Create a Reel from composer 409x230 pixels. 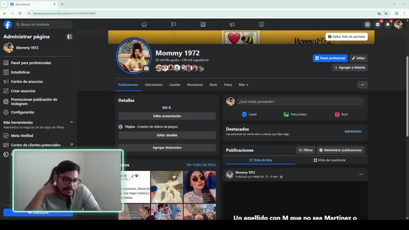point(341,114)
